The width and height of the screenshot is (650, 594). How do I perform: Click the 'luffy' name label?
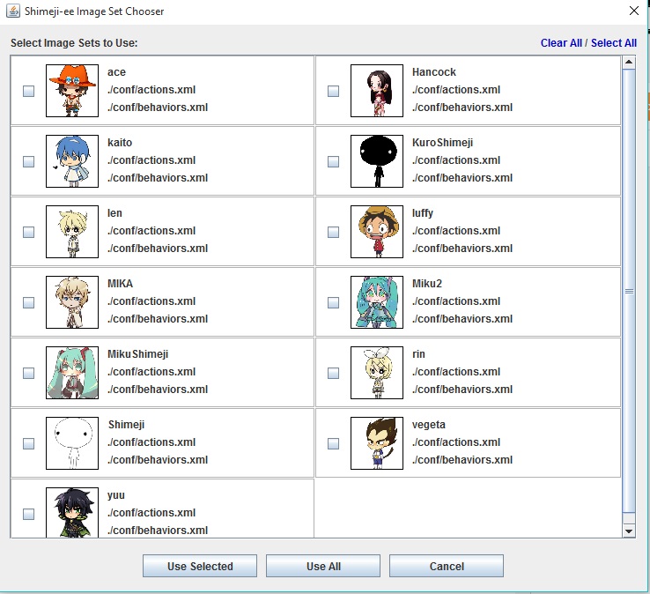pos(423,213)
